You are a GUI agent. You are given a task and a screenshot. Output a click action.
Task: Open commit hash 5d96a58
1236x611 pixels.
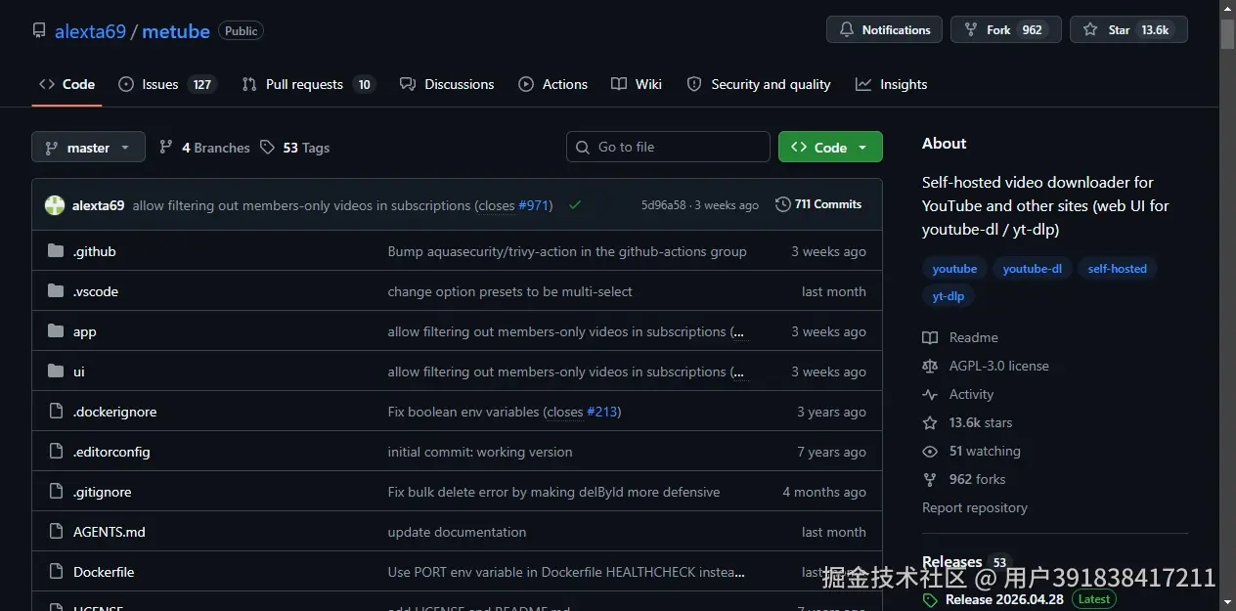(664, 205)
